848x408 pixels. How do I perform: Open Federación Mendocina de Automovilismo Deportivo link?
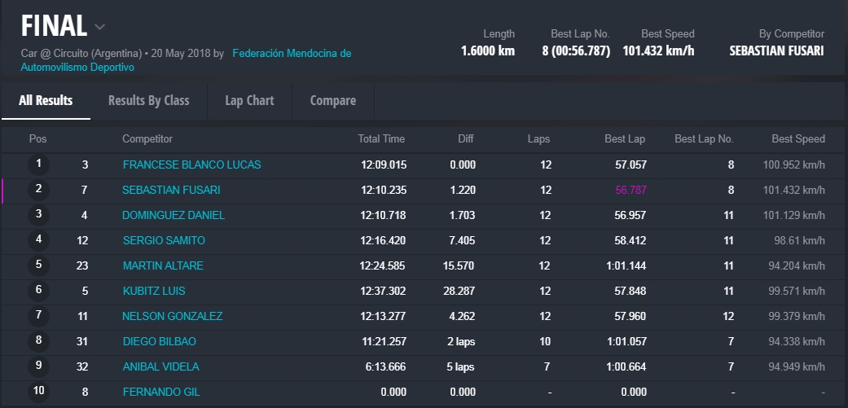pyautogui.click(x=292, y=54)
